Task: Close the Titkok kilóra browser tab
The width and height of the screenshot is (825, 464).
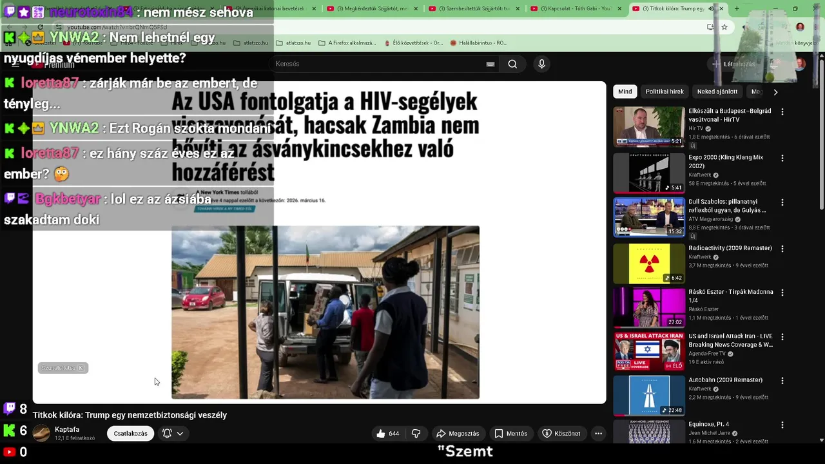Action: [x=721, y=8]
